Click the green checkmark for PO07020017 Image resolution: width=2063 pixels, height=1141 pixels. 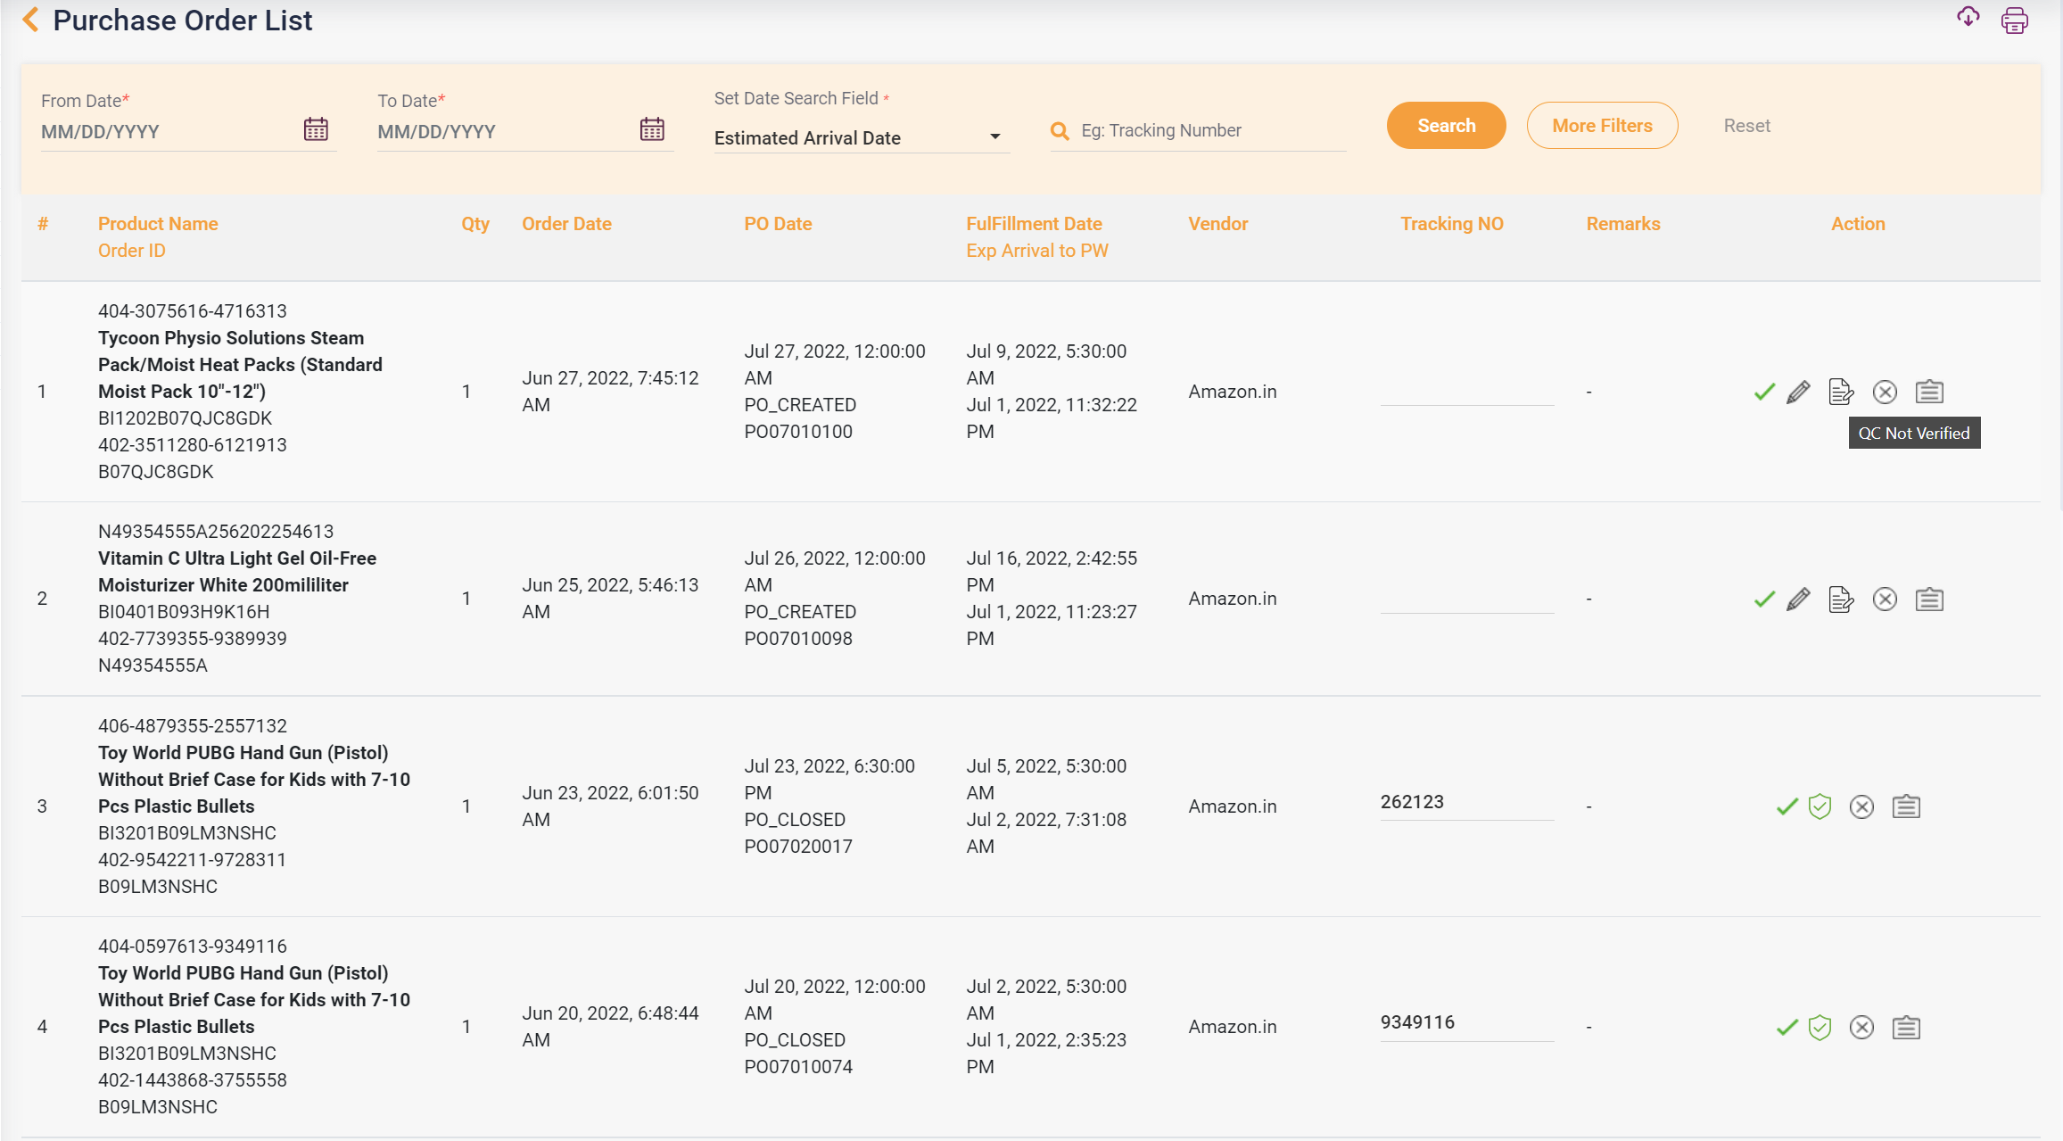(1787, 807)
